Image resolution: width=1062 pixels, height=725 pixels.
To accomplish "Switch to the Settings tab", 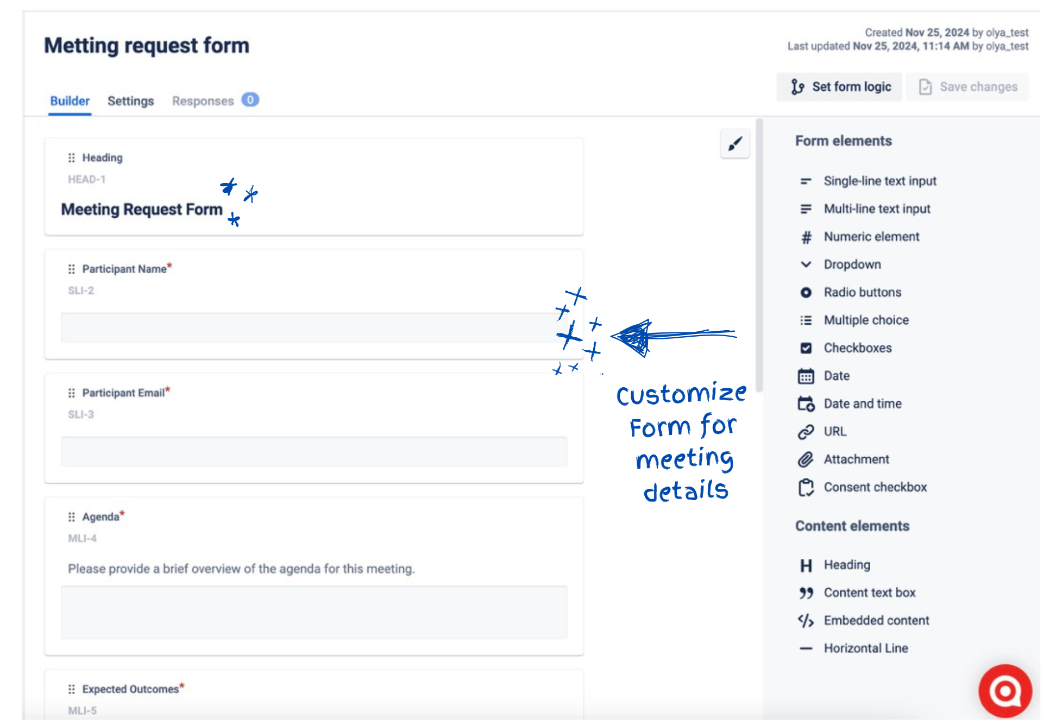I will [x=130, y=101].
